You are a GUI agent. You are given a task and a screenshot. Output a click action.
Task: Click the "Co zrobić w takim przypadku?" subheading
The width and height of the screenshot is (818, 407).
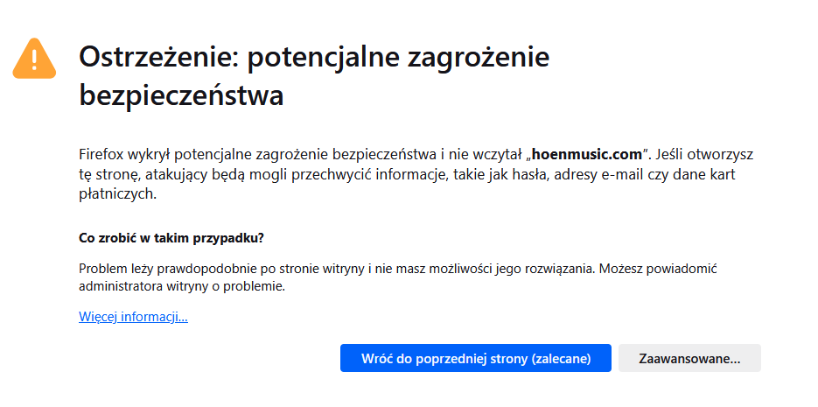[171, 238]
